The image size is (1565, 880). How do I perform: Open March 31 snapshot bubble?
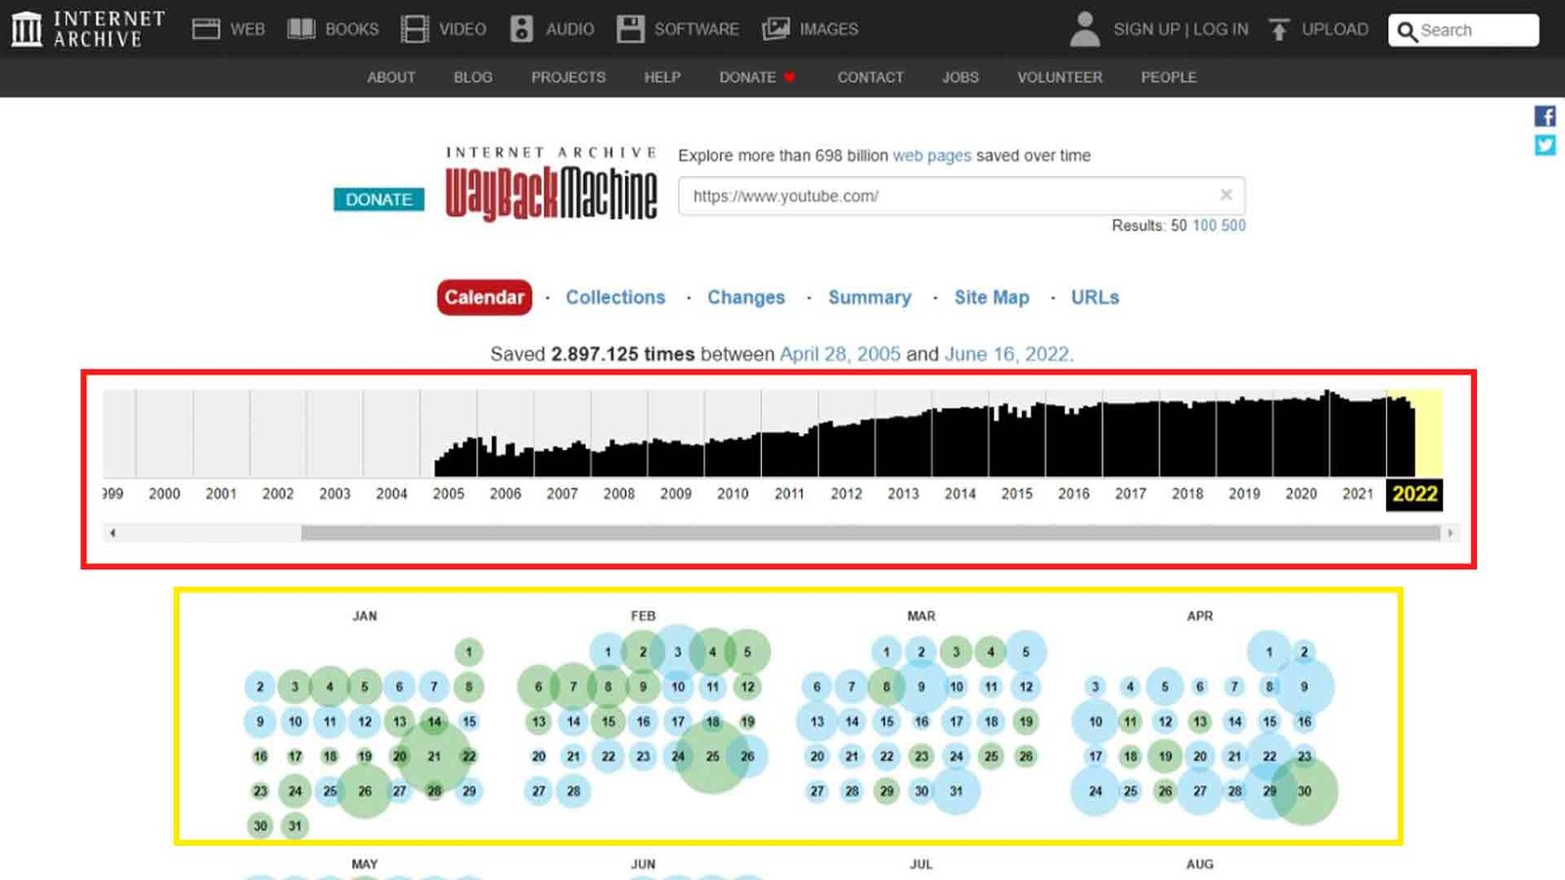(956, 791)
